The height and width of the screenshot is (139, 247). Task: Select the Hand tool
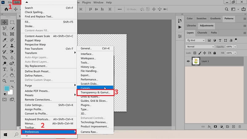12,75
